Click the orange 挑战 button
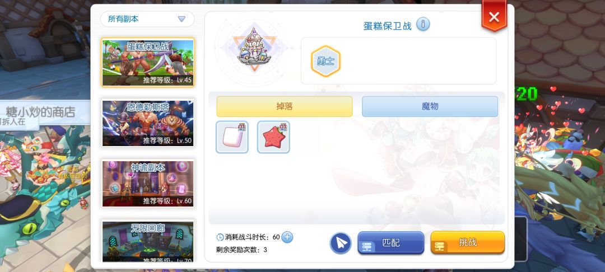The width and height of the screenshot is (605, 272). [x=468, y=243]
